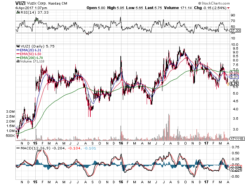Click the 5.75 last-price axis tag

[x=234, y=84]
